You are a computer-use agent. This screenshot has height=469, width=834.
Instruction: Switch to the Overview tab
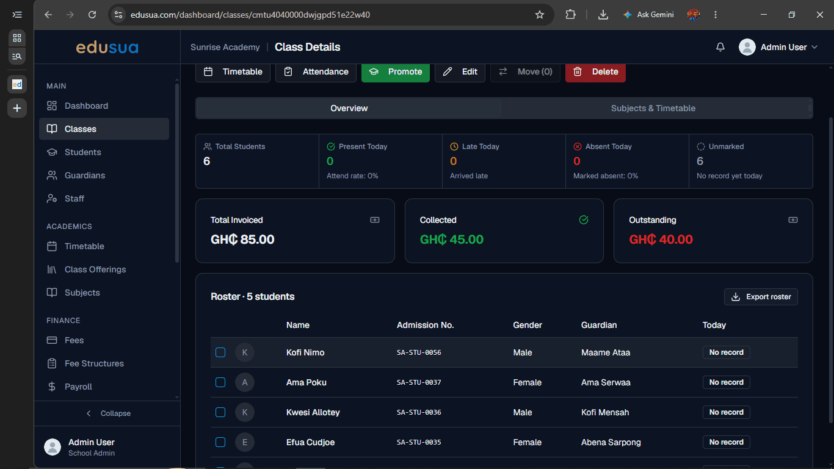coord(349,108)
